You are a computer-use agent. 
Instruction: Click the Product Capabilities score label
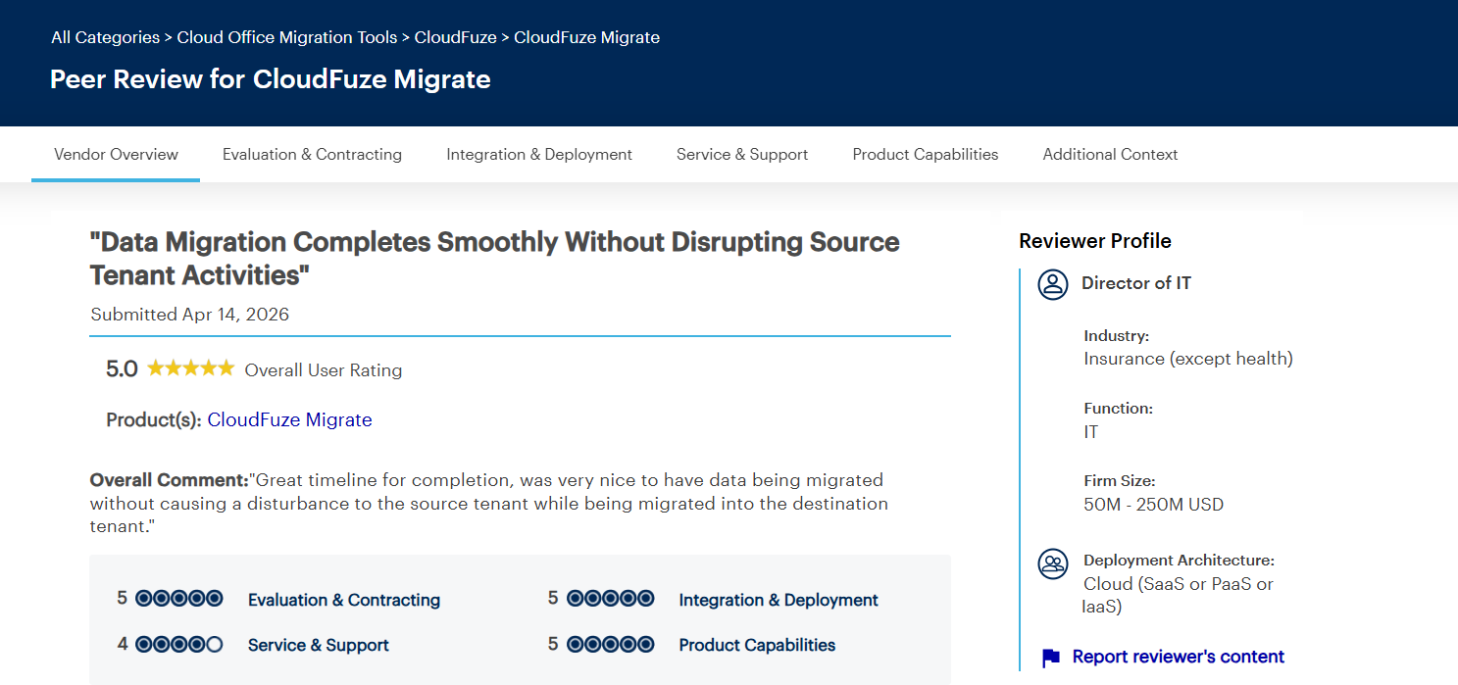point(757,645)
